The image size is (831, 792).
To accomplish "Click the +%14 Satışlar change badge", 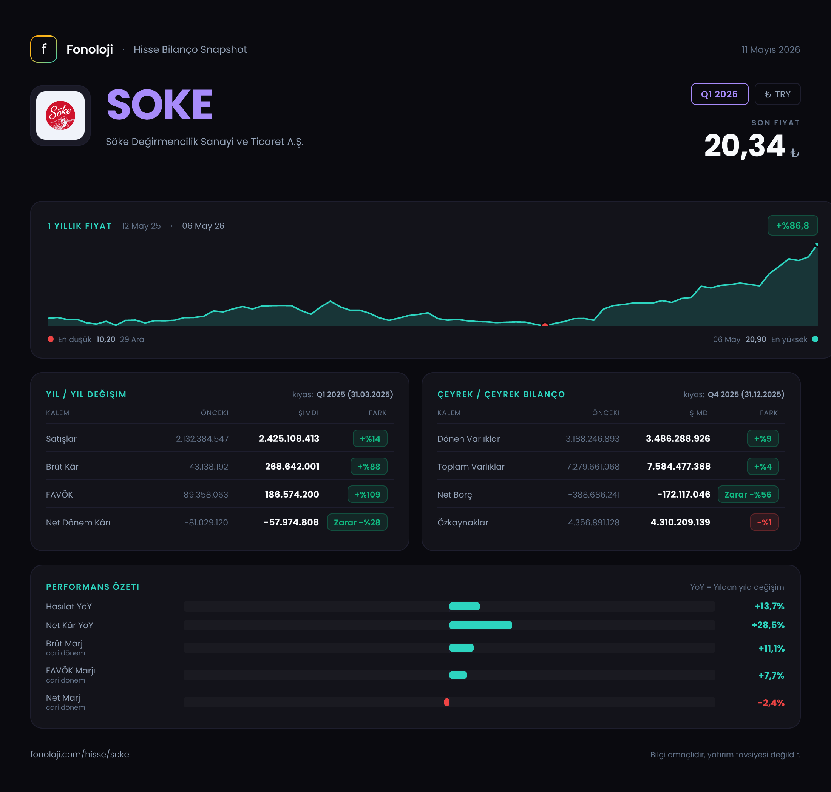I will click(370, 438).
